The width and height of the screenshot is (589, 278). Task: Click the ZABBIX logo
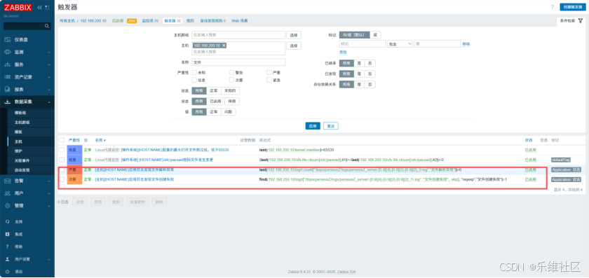18,7
